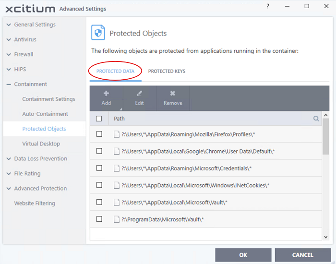
Task: Open Website Filtering in the sidebar
Action: 35,203
